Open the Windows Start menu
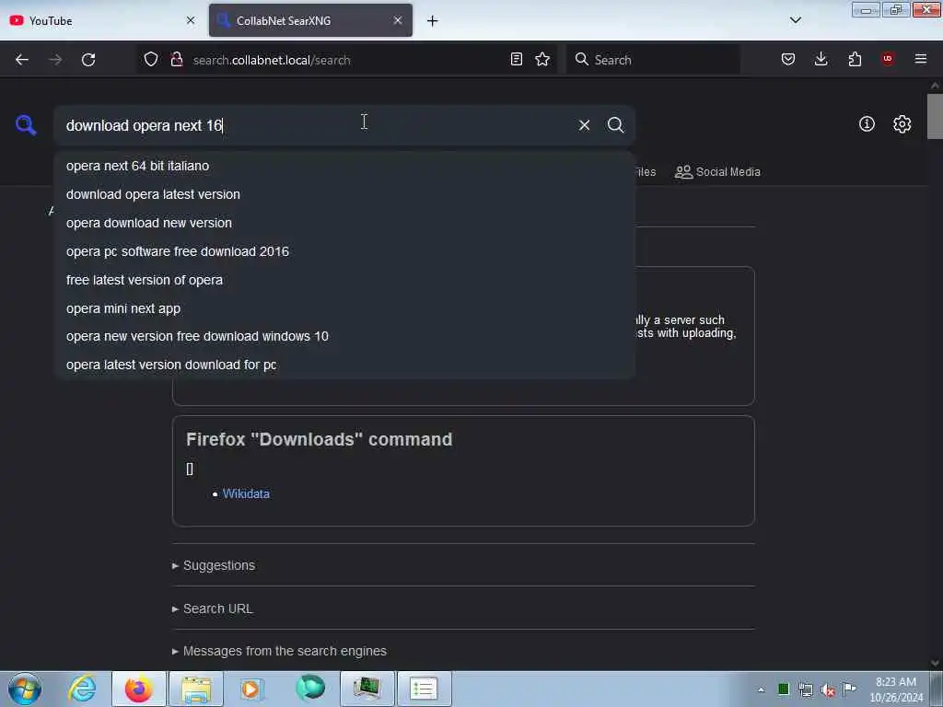The image size is (943, 707). click(x=25, y=689)
